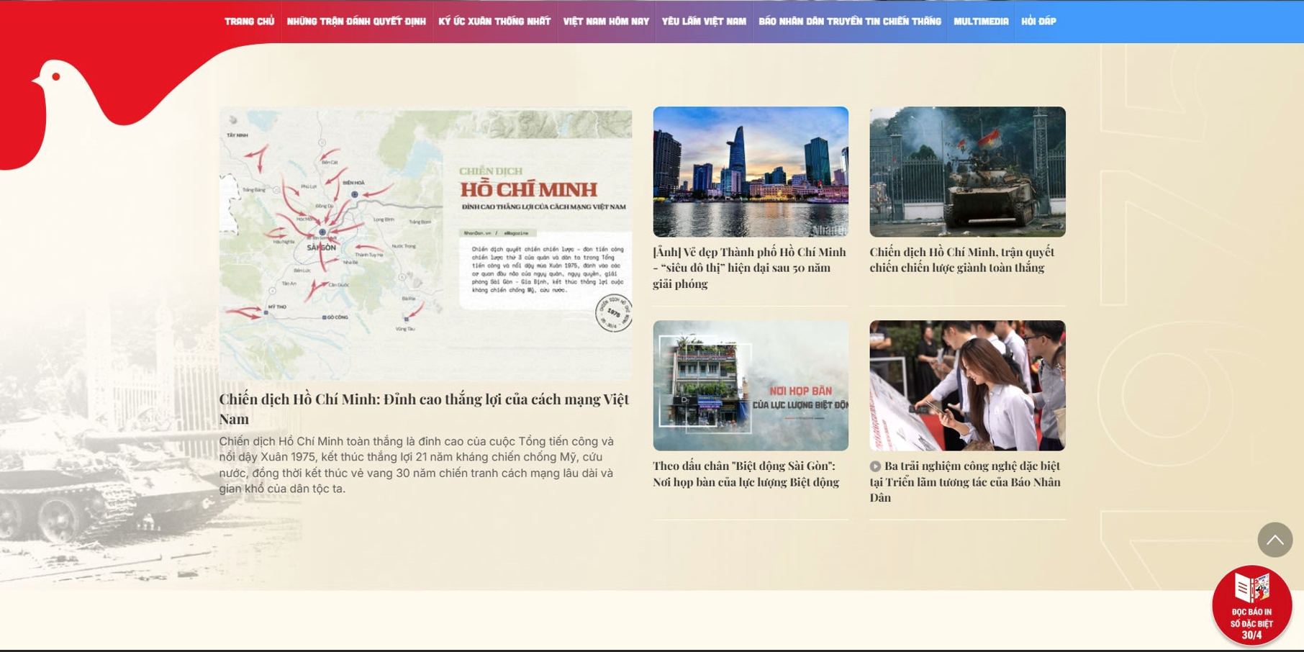Open Yêu lắm Việt Nam section

click(x=704, y=22)
